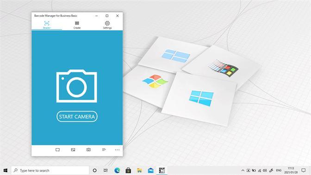The width and height of the screenshot is (311, 175).
Task: Open the Settings tab
Action: [x=107, y=25]
